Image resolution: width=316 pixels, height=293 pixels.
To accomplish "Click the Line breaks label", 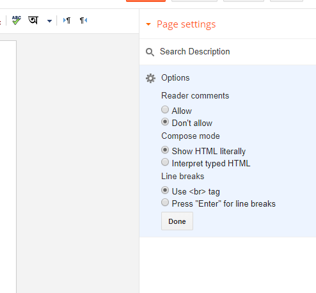I will pos(182,177).
